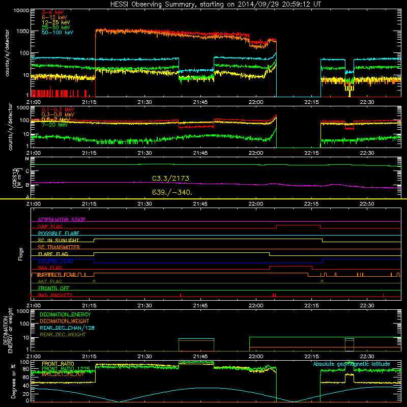The height and width of the screenshot is (407, 407).
Task: Select the BAD_PACKETS flag label
Action: (x=55, y=295)
